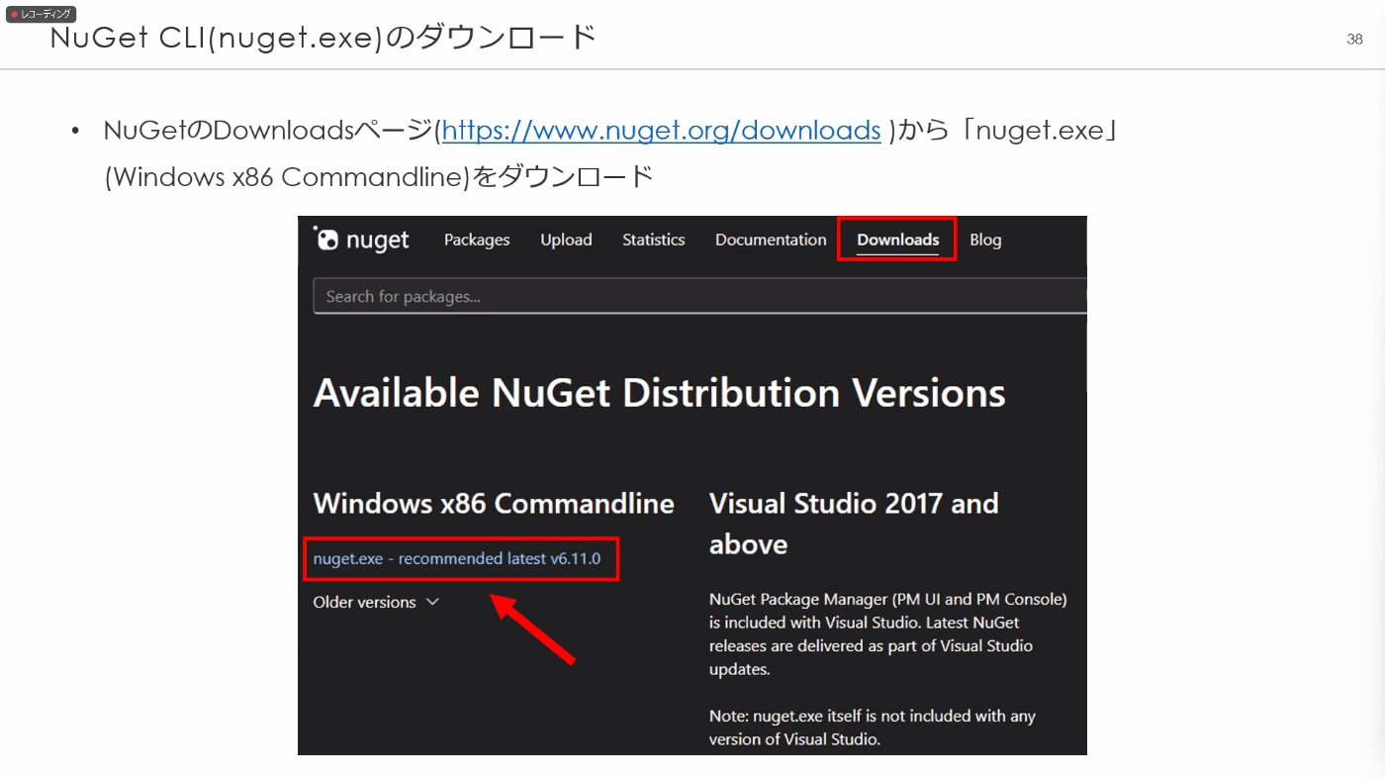Click the Note: nuget.exe itself paragraph
The image size is (1385, 779).
click(873, 728)
